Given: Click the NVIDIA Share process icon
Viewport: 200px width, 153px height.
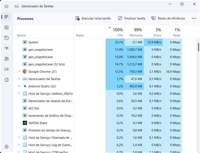Looking at the screenshot, I should (x=25, y=123).
